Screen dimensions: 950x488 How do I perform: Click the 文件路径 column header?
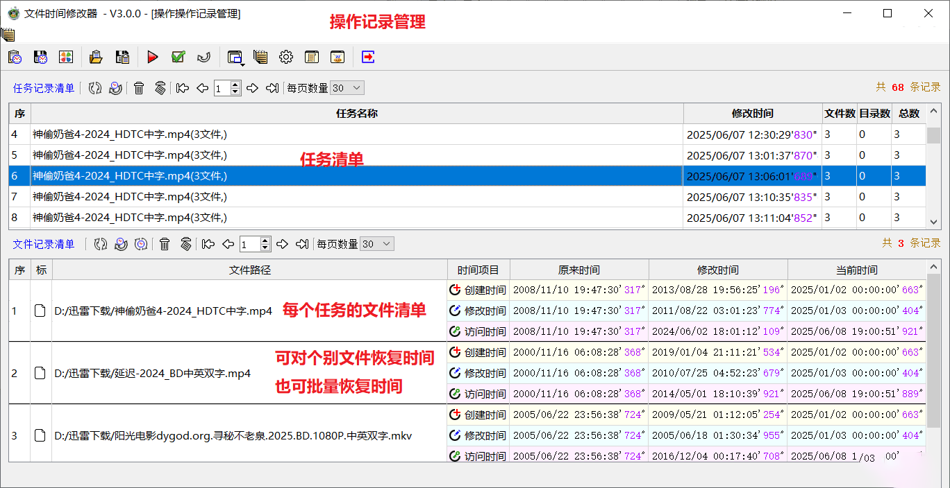point(250,270)
